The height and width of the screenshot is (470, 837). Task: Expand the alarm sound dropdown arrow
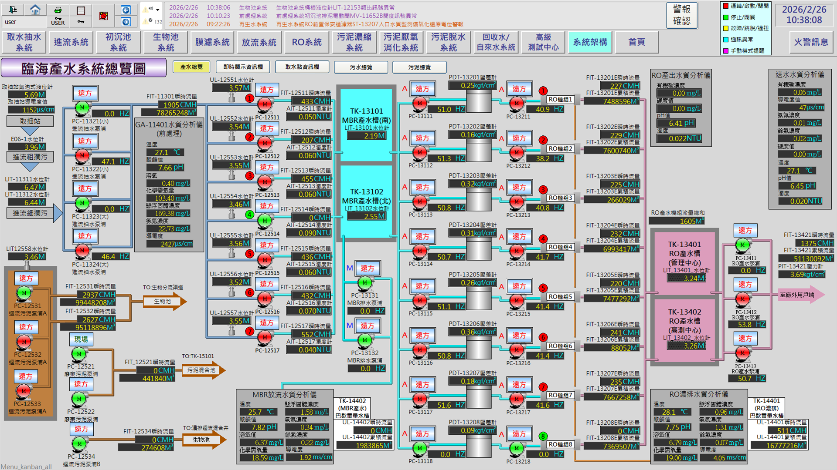coord(158,10)
